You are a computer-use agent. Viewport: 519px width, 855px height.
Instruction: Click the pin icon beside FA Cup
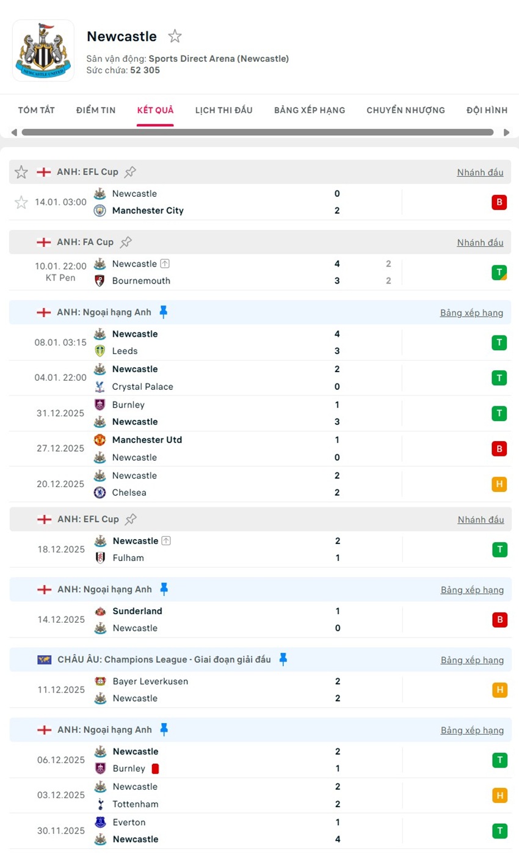click(x=126, y=241)
